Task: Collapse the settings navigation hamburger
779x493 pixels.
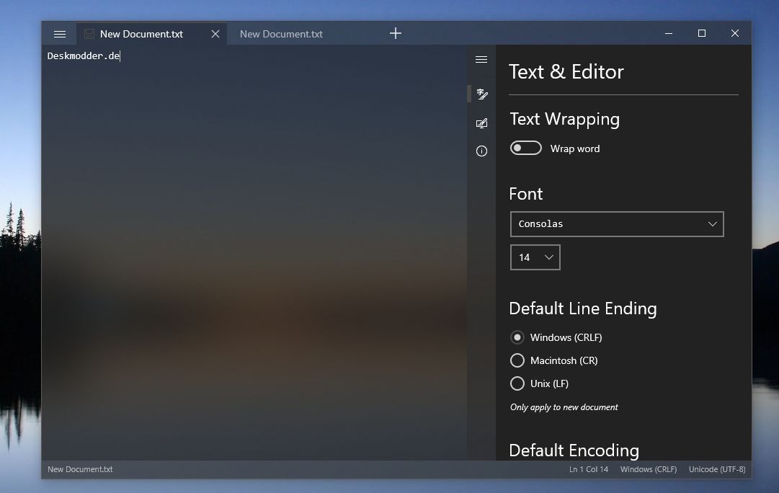Action: (x=481, y=60)
